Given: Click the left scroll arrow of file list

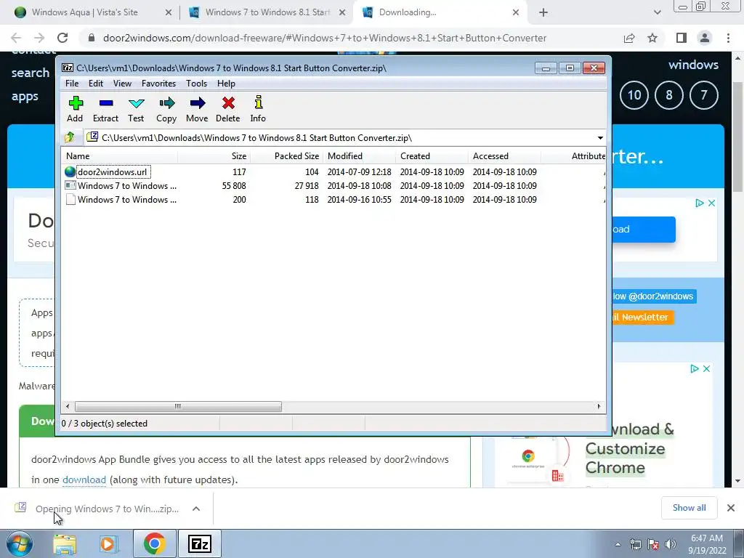Looking at the screenshot, I should (x=68, y=407).
